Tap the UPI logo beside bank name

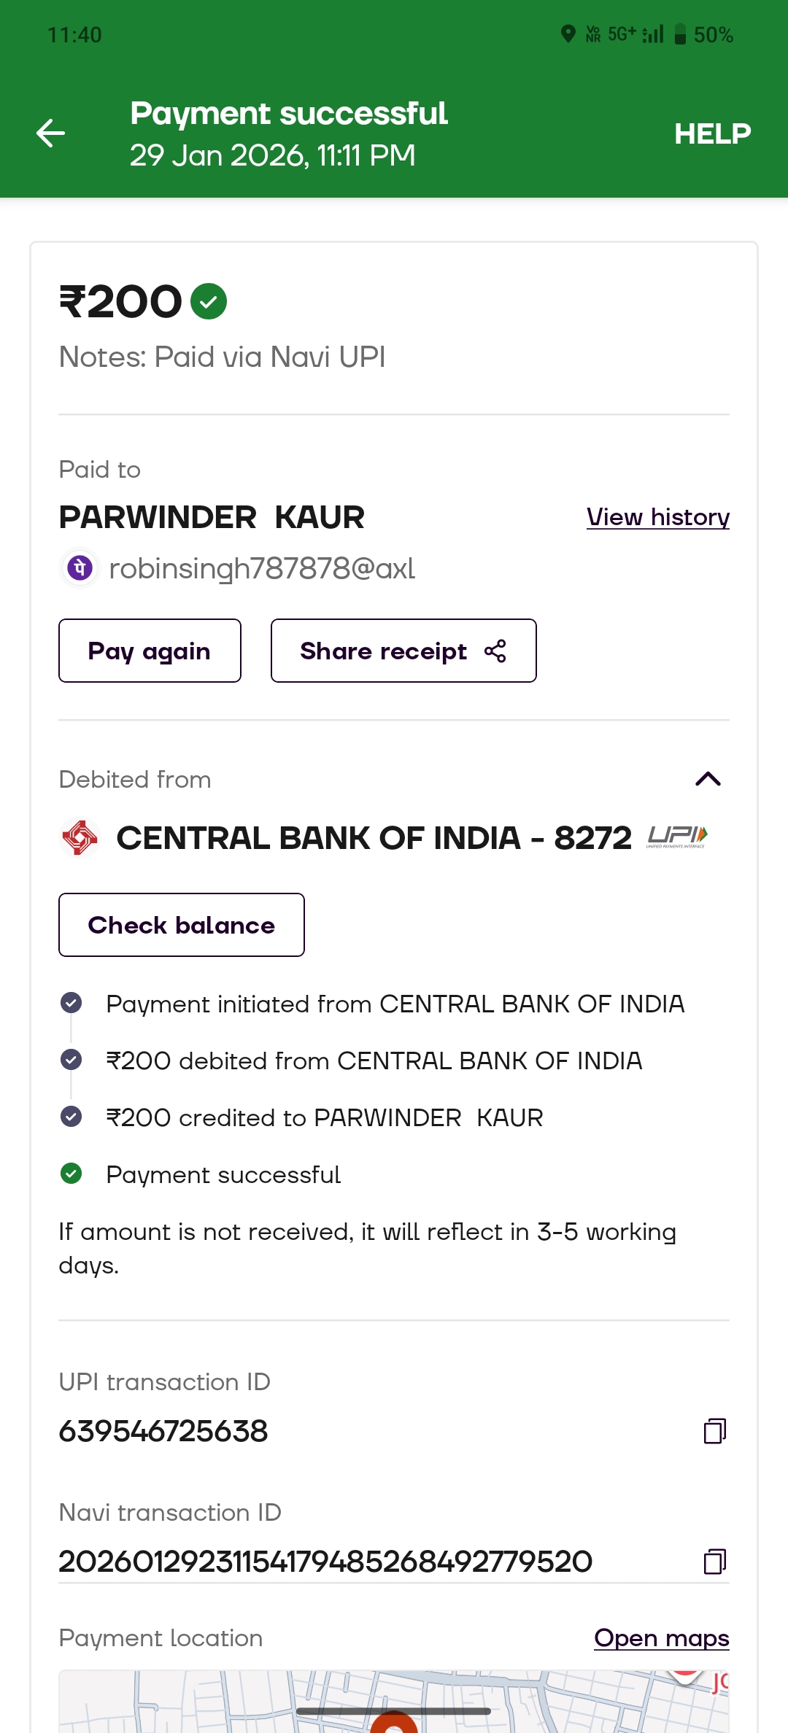677,837
